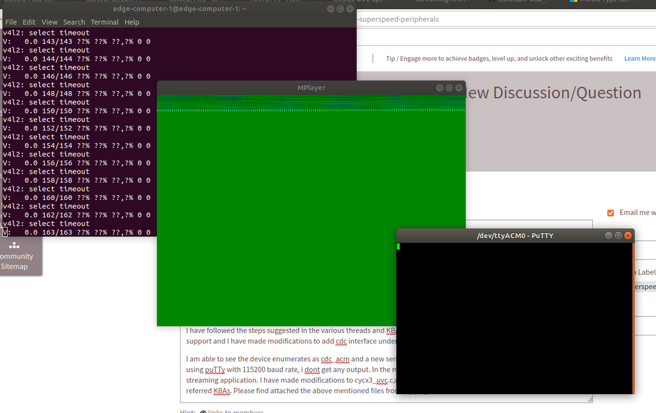Image resolution: width=656 pixels, height=413 pixels.
Task: Untick the Email me checkbox
Action: tap(611, 213)
